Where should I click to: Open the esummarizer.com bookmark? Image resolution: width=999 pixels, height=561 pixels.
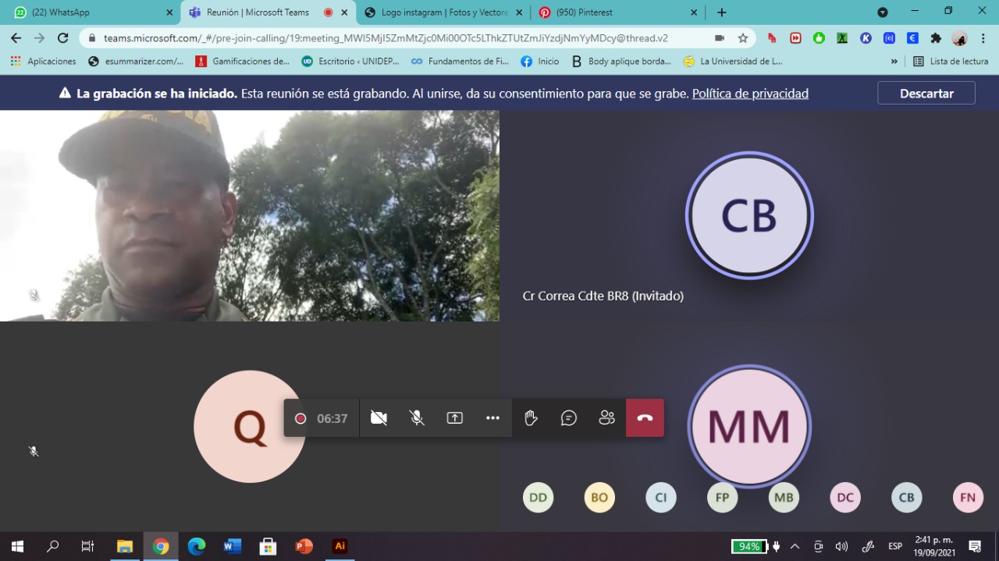tap(137, 61)
